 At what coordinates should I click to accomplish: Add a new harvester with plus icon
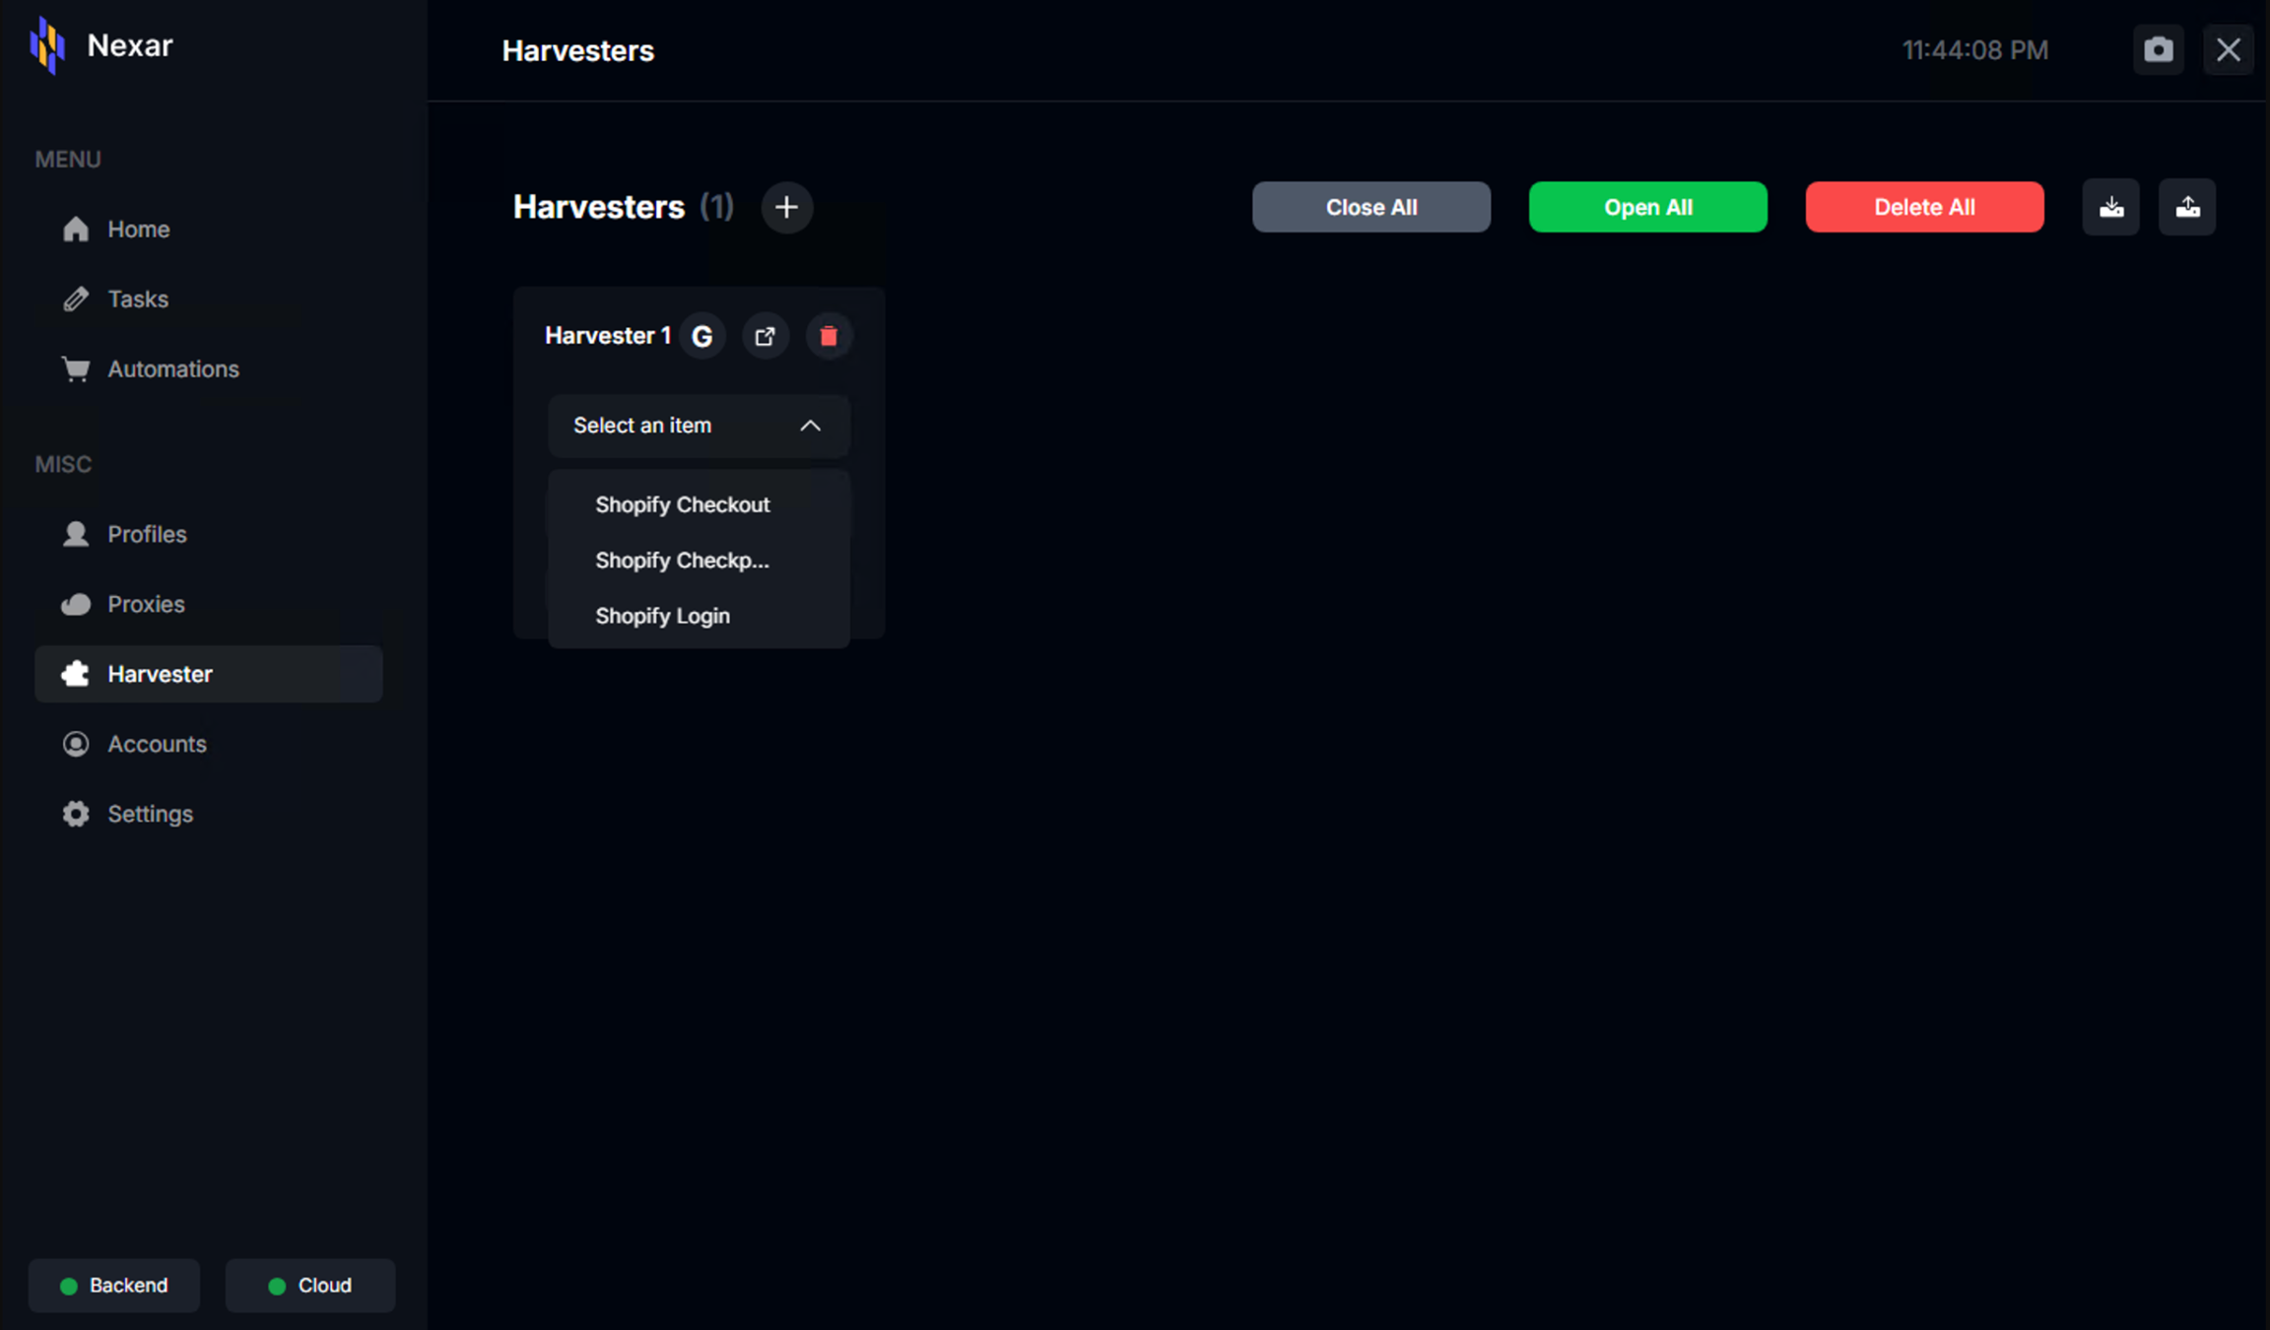tap(786, 207)
